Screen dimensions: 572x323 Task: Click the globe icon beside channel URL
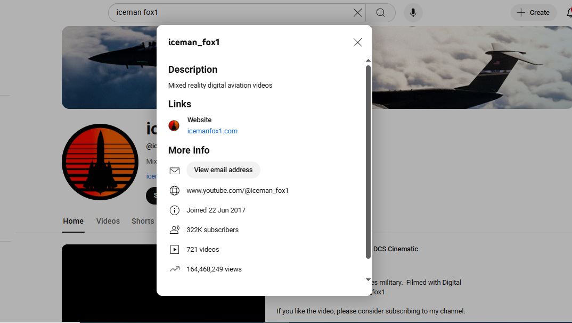pyautogui.click(x=174, y=191)
